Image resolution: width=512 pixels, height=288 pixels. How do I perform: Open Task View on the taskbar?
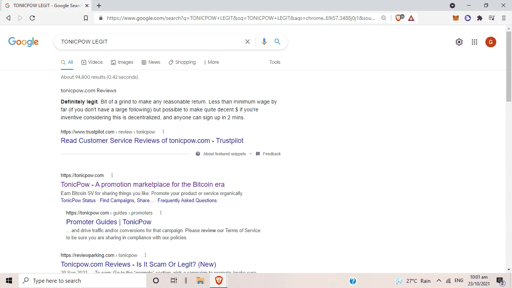tap(174, 280)
